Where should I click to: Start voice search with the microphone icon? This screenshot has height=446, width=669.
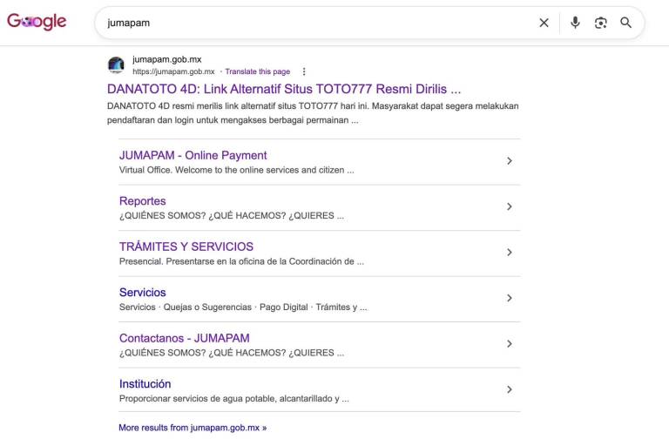pos(575,23)
